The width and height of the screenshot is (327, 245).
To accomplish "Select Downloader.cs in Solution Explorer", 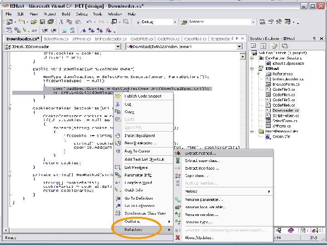I will pyautogui.click(x=285, y=110).
